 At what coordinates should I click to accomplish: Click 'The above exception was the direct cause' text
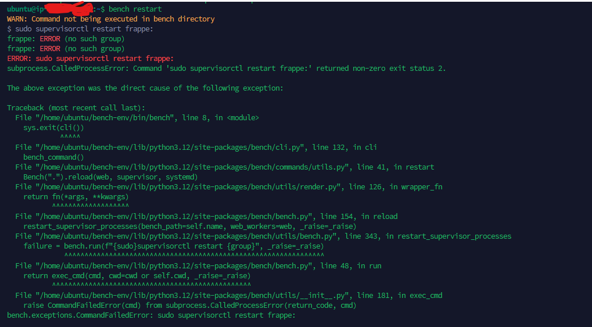[x=145, y=88]
